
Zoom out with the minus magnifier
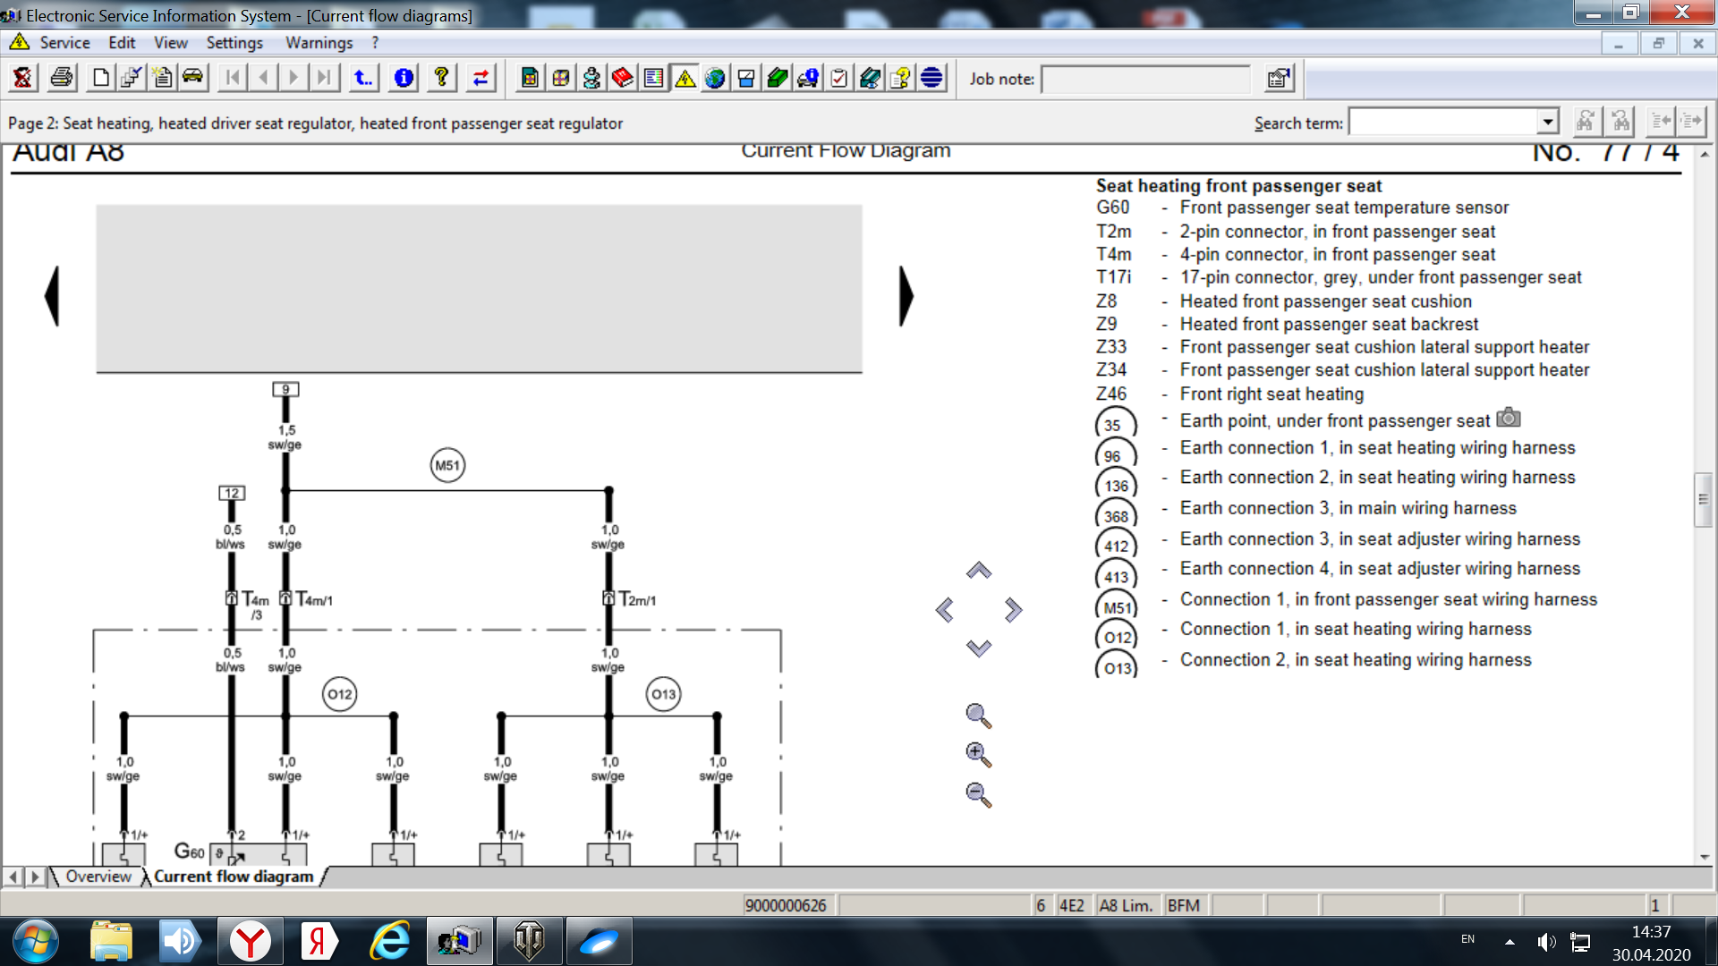pyautogui.click(x=979, y=794)
